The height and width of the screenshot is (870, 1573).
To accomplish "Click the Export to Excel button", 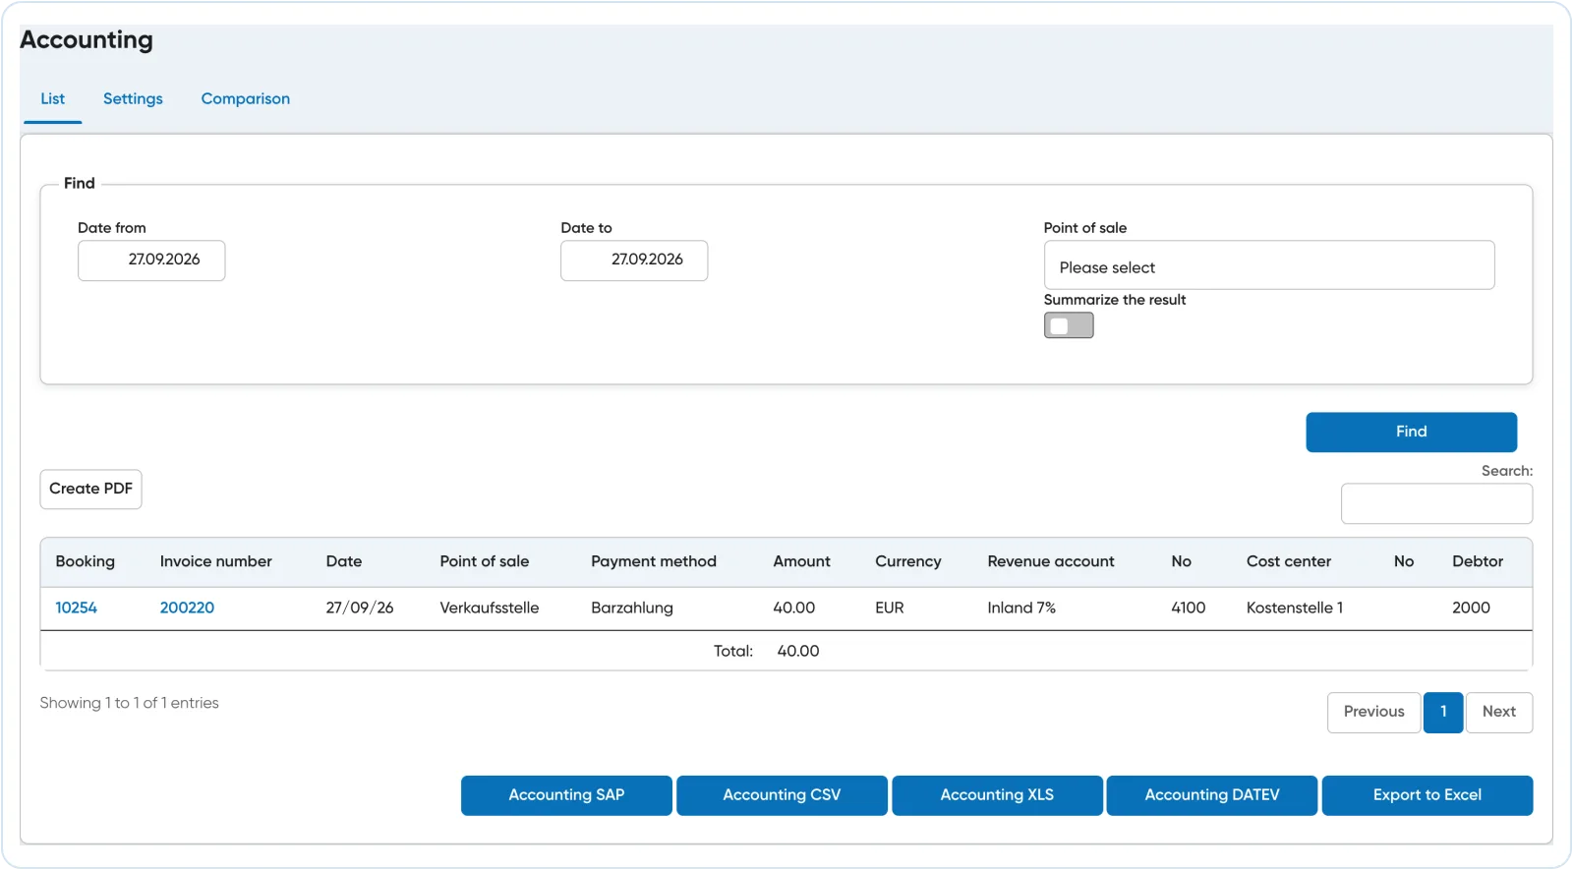I will coord(1427,796).
